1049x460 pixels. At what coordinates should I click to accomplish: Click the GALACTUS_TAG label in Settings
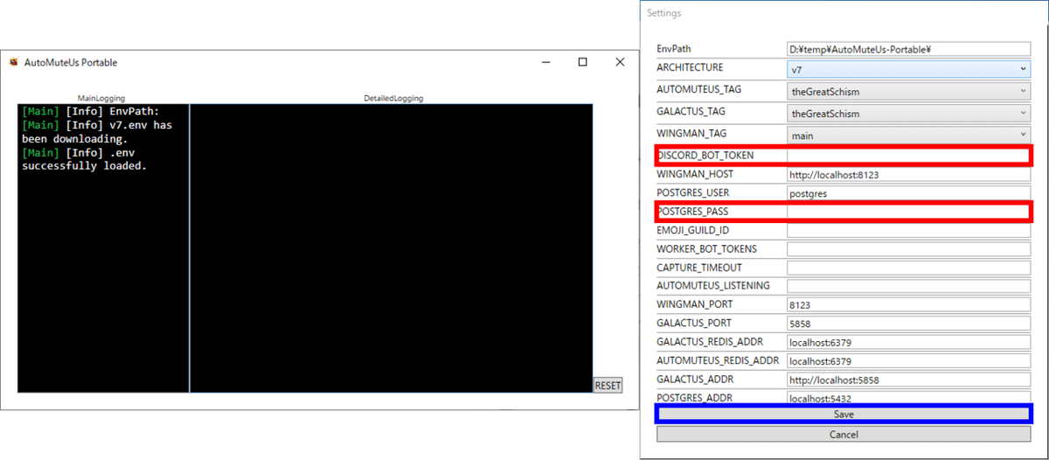click(x=691, y=112)
